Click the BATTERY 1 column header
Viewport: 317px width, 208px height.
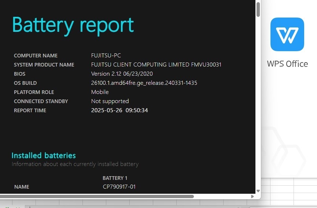[x=115, y=178]
